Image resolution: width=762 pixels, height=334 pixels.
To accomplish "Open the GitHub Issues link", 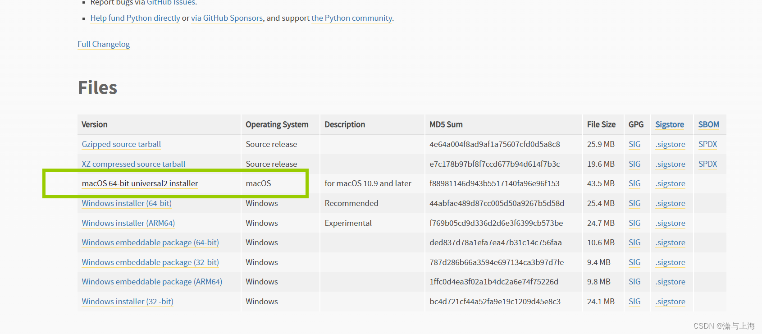I will click(x=171, y=2).
